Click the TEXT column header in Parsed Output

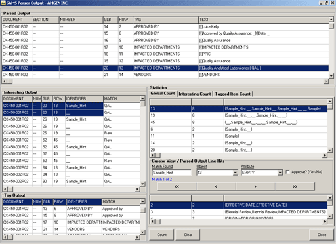[264, 20]
